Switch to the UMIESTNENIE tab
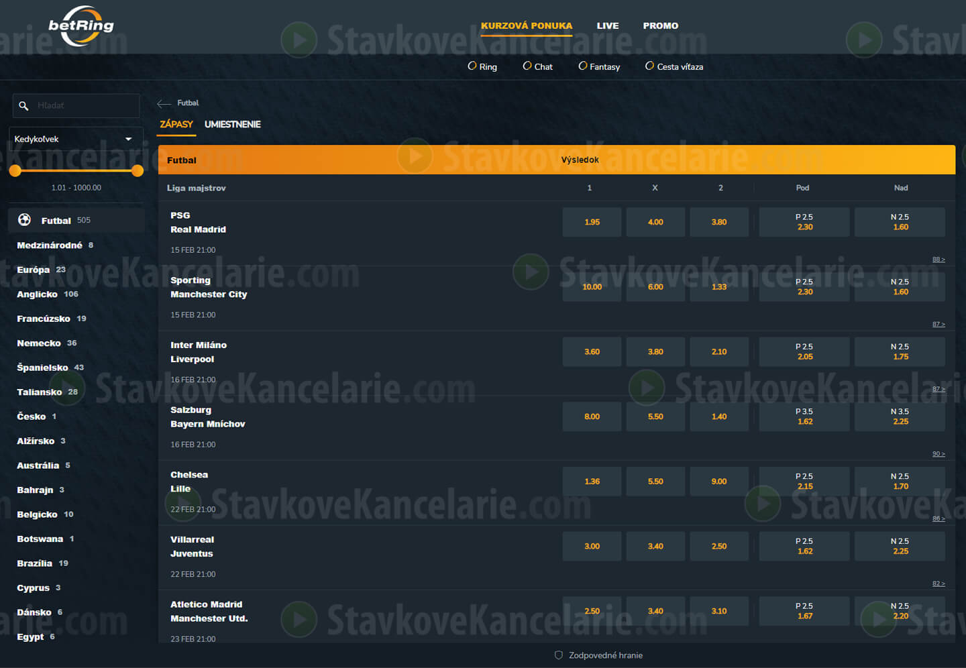This screenshot has height=668, width=966. (233, 124)
